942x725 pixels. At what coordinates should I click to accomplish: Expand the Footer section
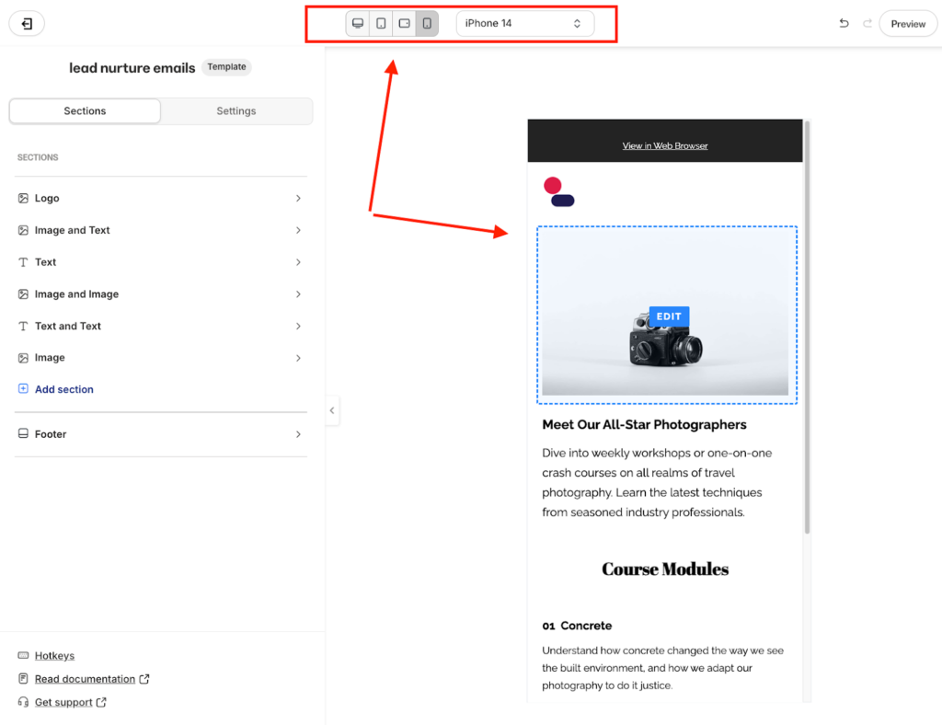[160, 433]
